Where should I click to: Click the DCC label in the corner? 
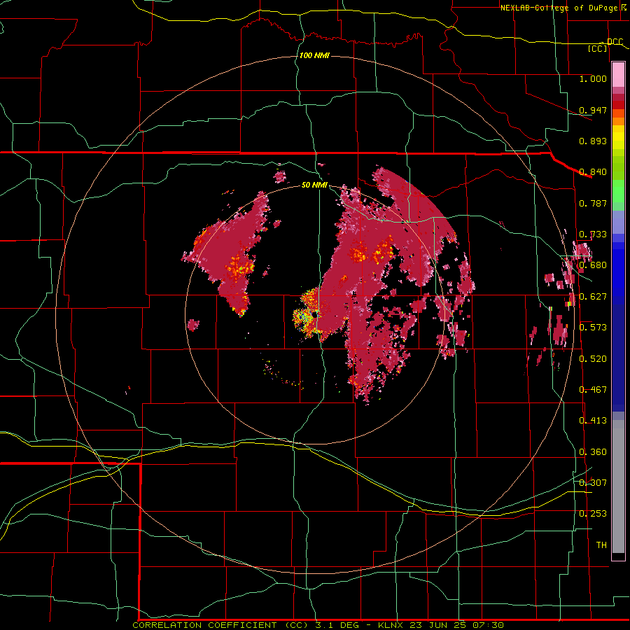coord(615,41)
